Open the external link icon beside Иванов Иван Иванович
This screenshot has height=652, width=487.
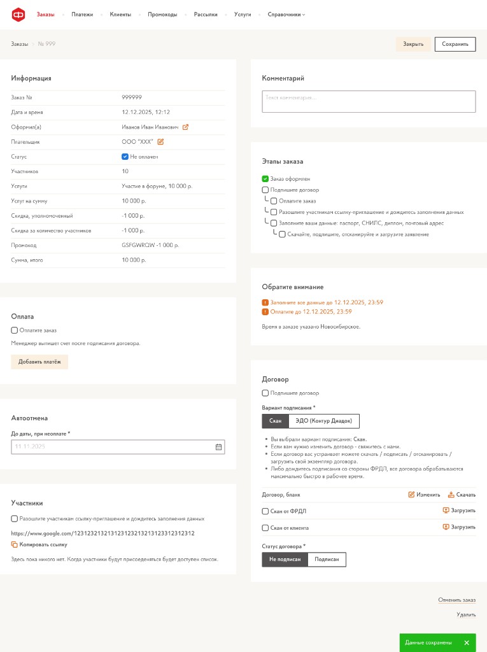tap(185, 127)
